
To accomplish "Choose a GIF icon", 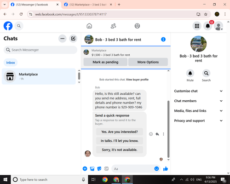I will [x=106, y=169].
